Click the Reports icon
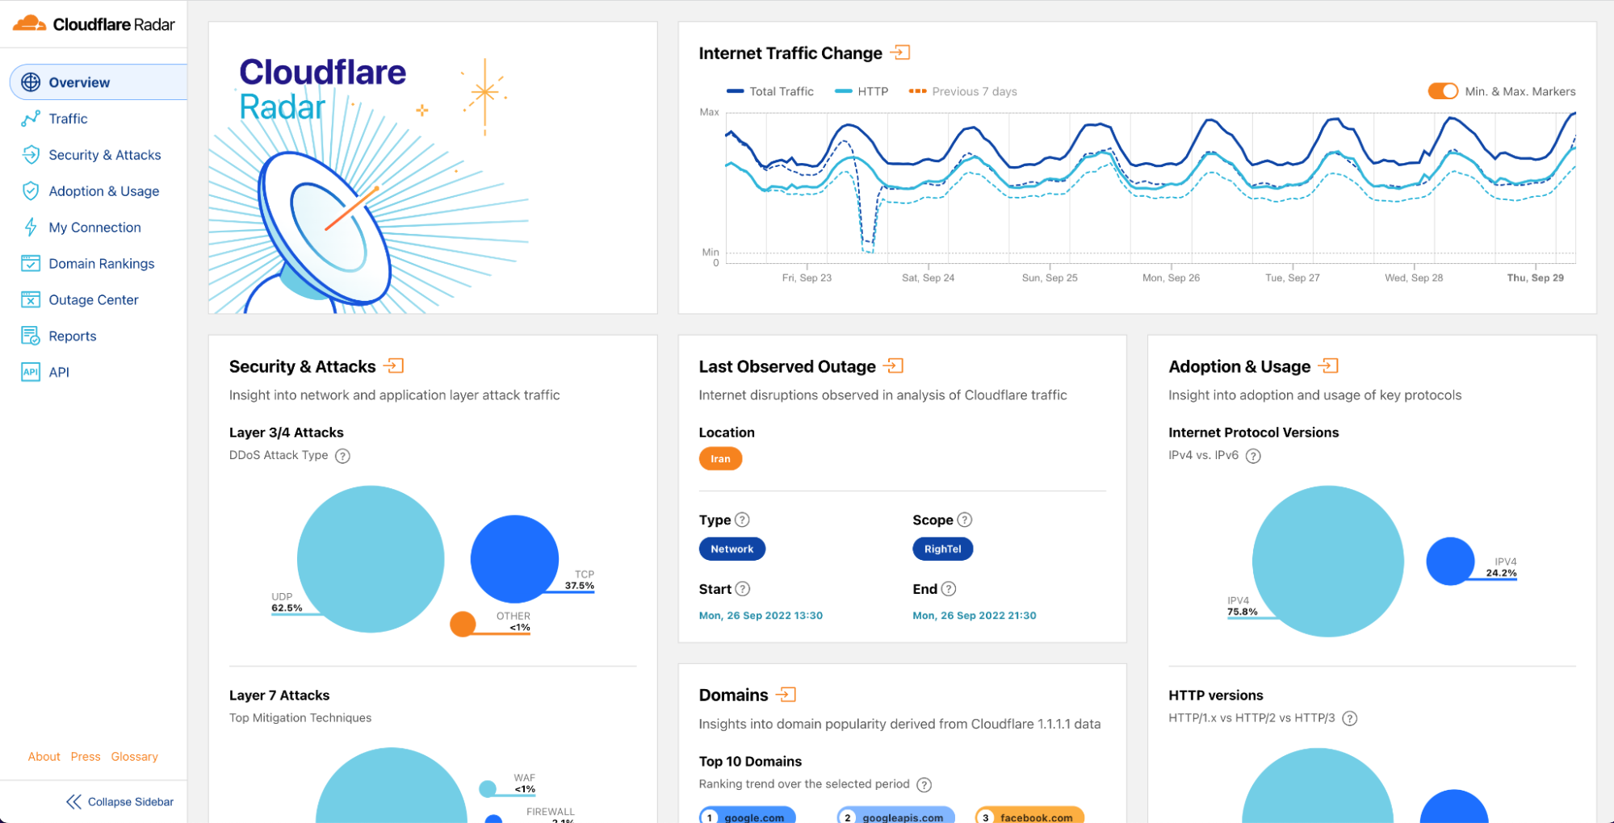 [31, 336]
